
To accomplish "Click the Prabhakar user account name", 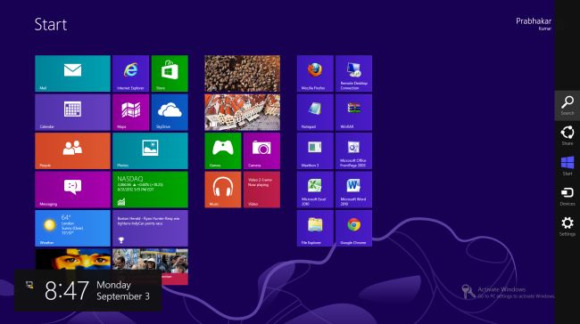I will [534, 21].
